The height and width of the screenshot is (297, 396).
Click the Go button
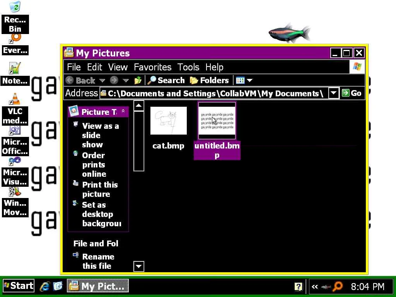pyautogui.click(x=352, y=93)
